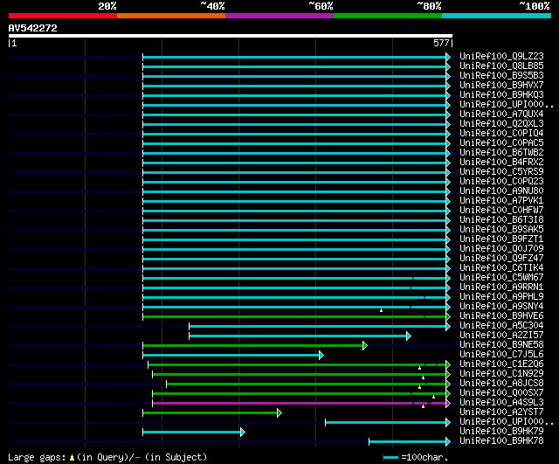
Task: Click UniRef100_B9HK78 hit label
Action: coord(501,441)
